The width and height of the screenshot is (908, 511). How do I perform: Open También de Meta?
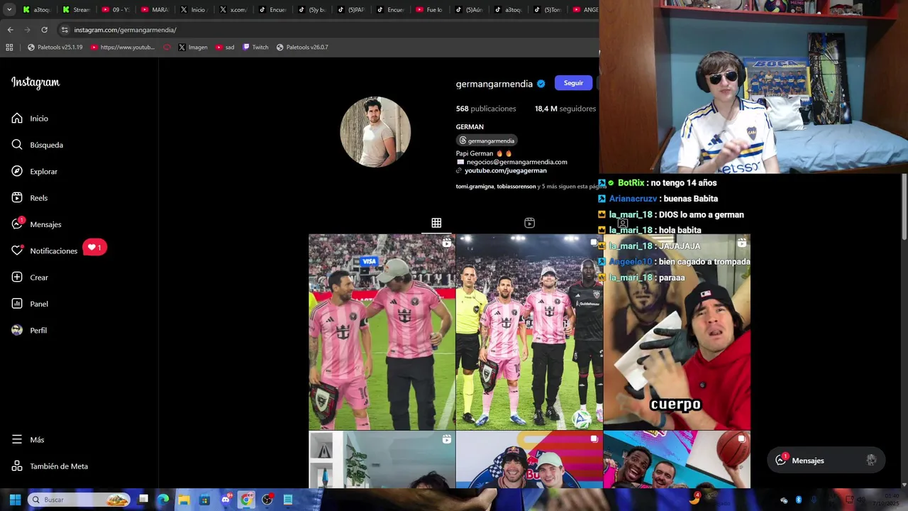[50, 466]
